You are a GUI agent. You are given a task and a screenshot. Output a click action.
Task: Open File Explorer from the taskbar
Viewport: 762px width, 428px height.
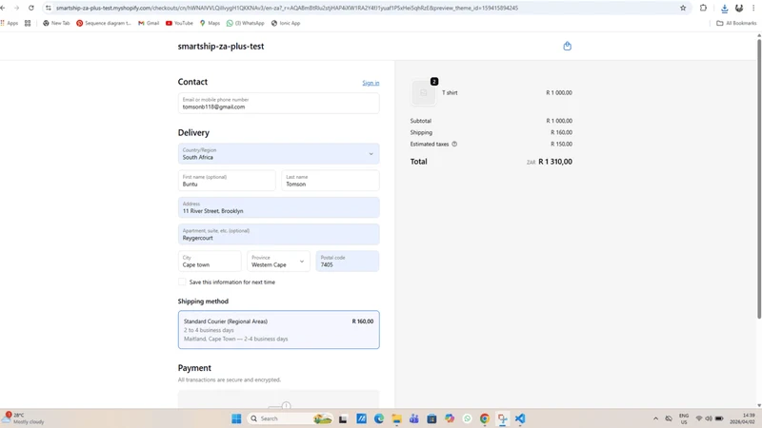[x=396, y=418]
